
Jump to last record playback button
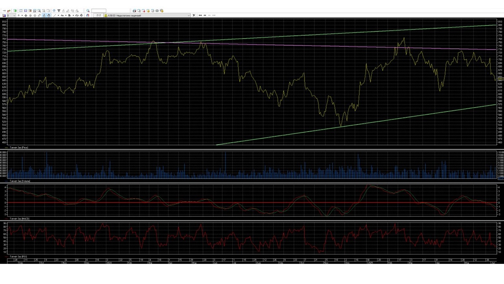tap(214, 15)
